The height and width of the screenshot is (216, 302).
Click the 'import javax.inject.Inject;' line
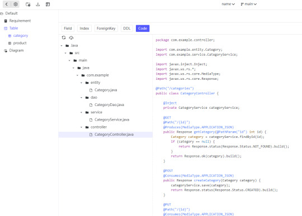pyautogui.click(x=181, y=64)
